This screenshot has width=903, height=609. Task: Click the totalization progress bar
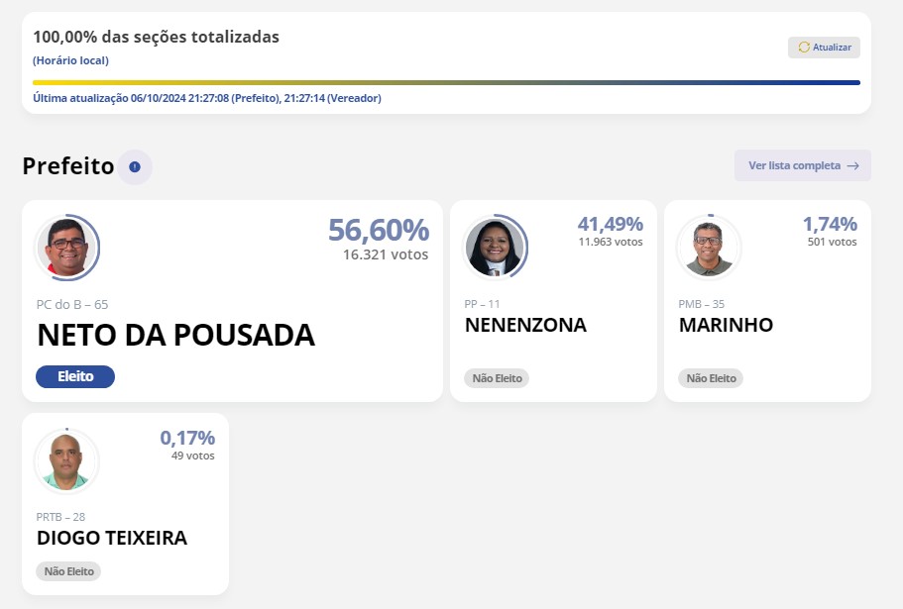(x=446, y=82)
